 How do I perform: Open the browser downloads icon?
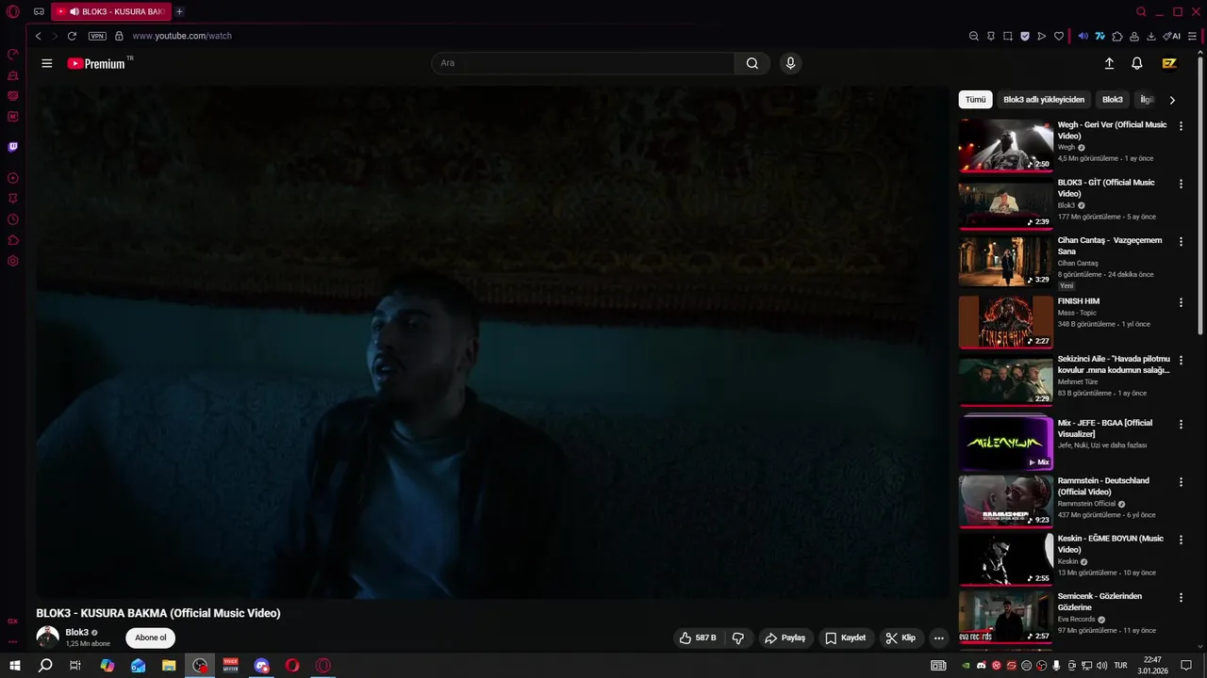pyautogui.click(x=1151, y=36)
